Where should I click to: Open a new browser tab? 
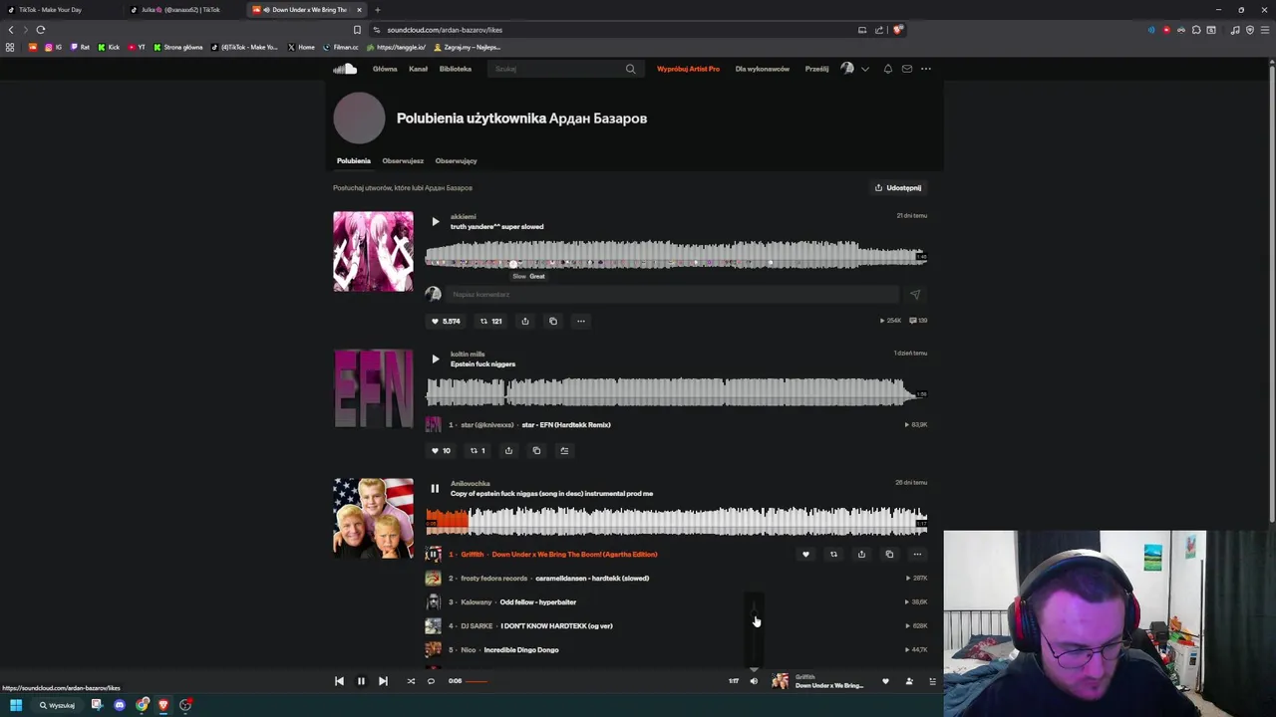[x=377, y=10]
